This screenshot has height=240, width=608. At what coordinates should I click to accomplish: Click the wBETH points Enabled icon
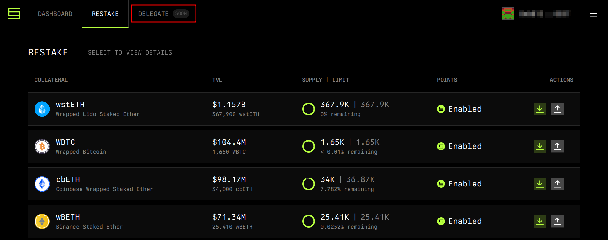coord(441,221)
